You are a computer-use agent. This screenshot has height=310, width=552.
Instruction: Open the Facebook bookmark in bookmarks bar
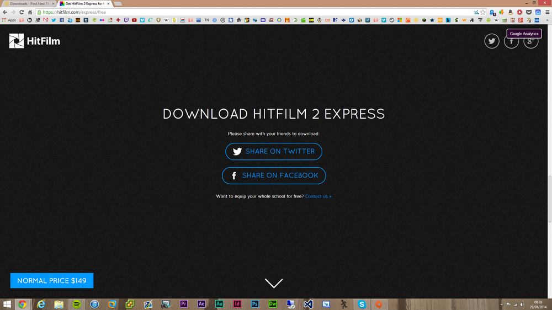coord(62,20)
